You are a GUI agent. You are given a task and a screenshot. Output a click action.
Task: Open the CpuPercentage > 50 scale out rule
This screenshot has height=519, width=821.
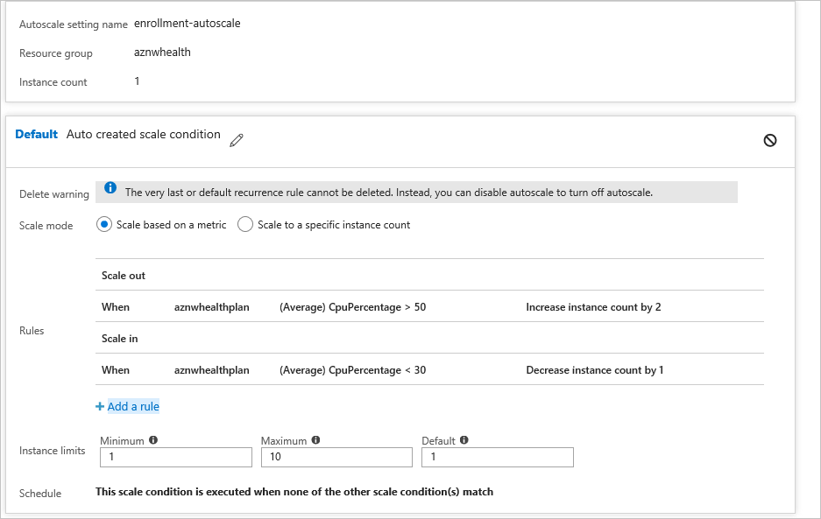[x=429, y=307]
